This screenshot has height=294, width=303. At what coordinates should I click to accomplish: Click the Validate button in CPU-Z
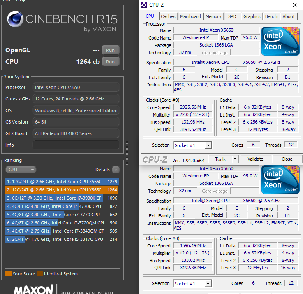point(255,159)
